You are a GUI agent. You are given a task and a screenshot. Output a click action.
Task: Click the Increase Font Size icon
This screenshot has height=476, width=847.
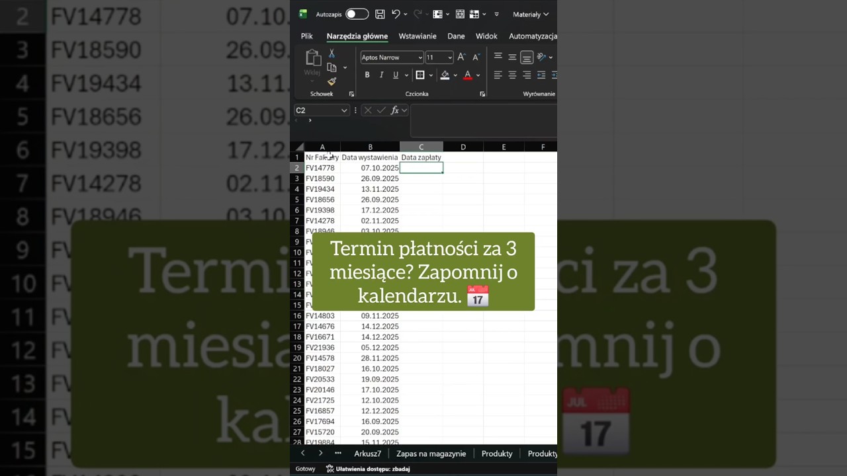pyautogui.click(x=461, y=58)
